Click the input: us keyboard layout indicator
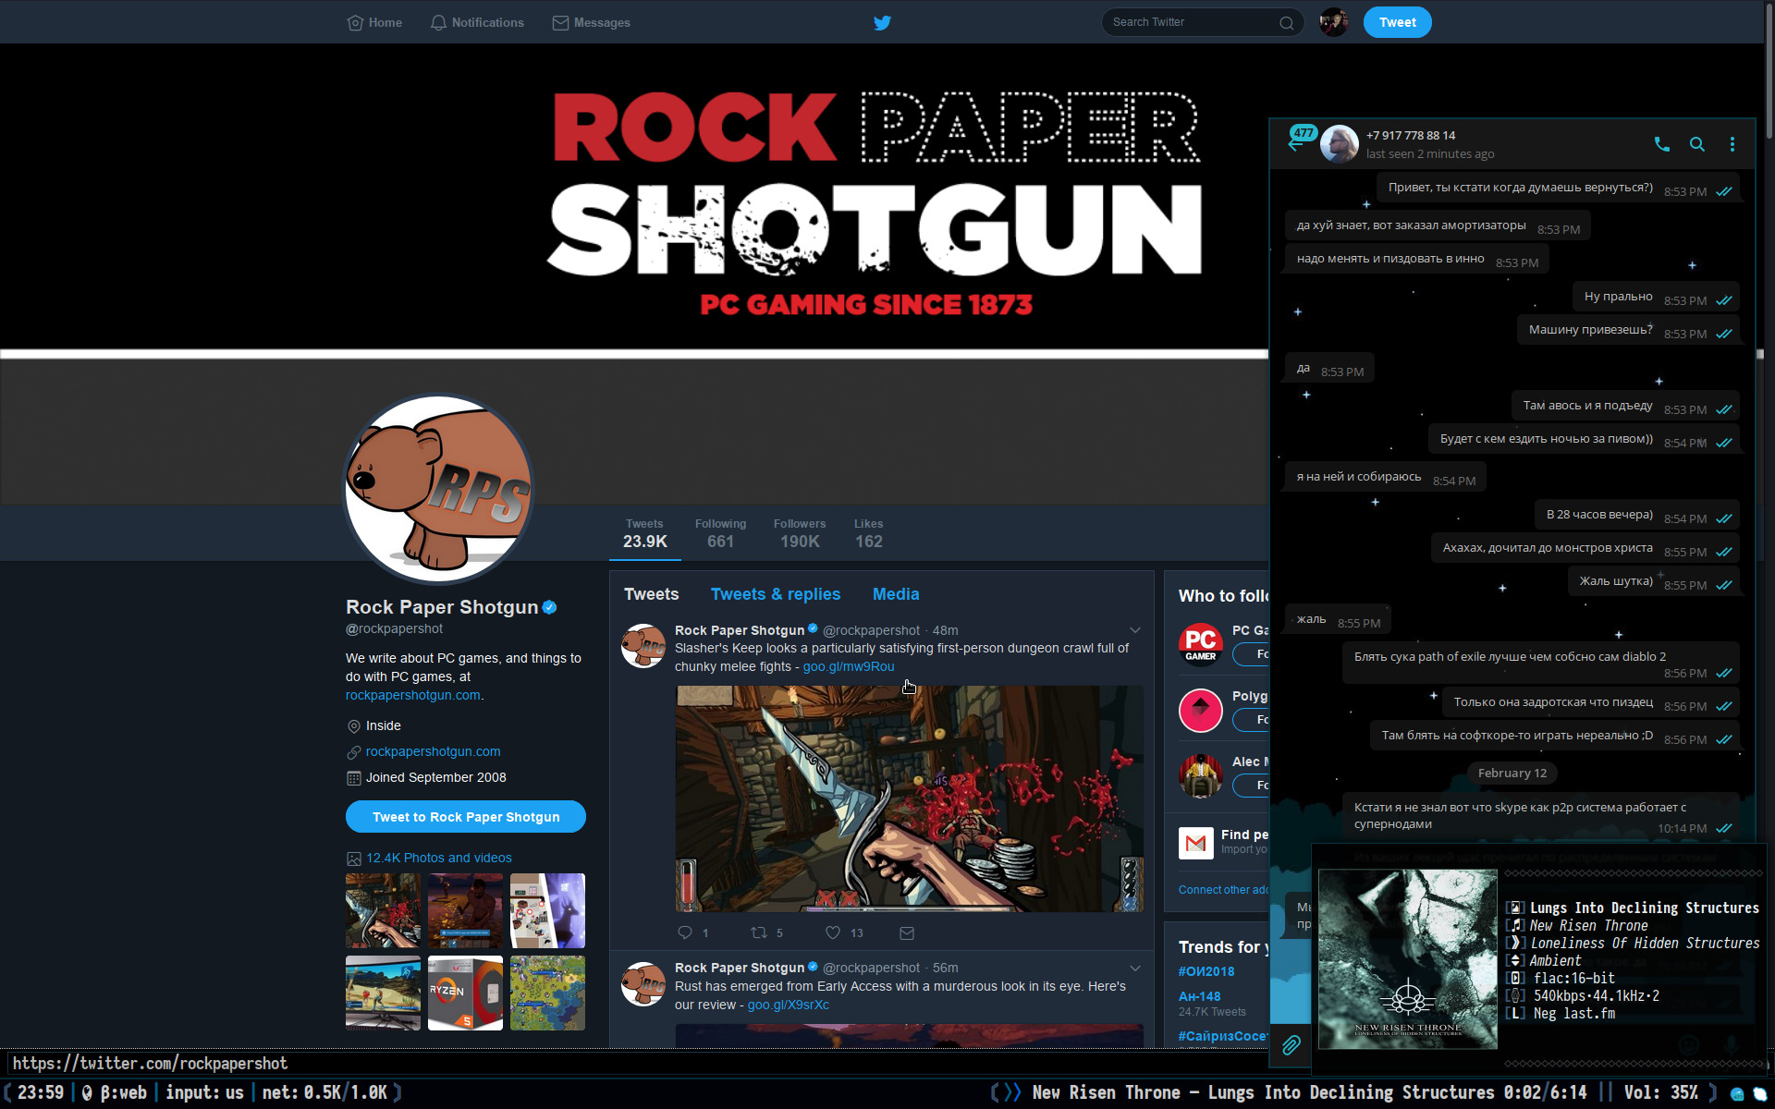This screenshot has height=1109, width=1775. click(204, 1092)
